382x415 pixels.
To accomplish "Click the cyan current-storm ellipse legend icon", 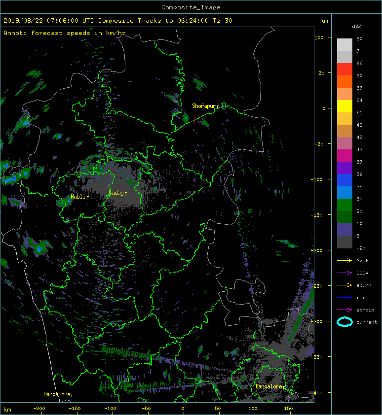I will (x=344, y=322).
